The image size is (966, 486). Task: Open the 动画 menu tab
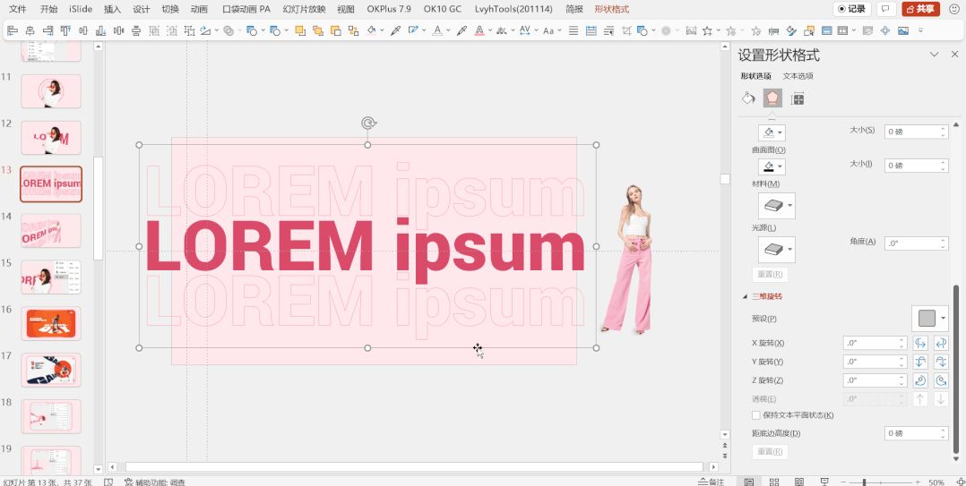tap(199, 9)
